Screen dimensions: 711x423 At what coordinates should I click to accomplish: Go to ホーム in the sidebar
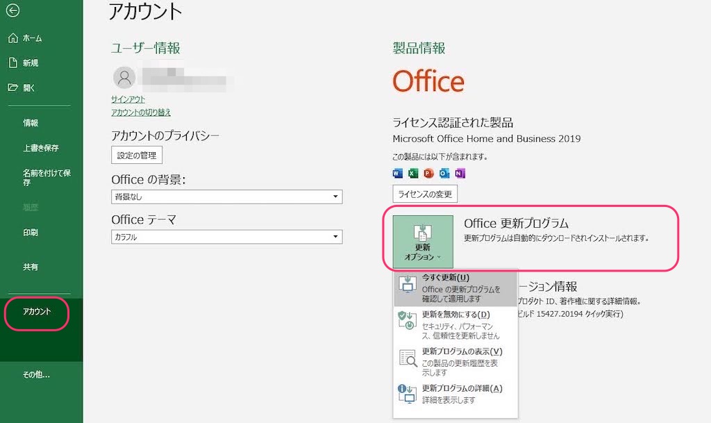click(x=32, y=38)
